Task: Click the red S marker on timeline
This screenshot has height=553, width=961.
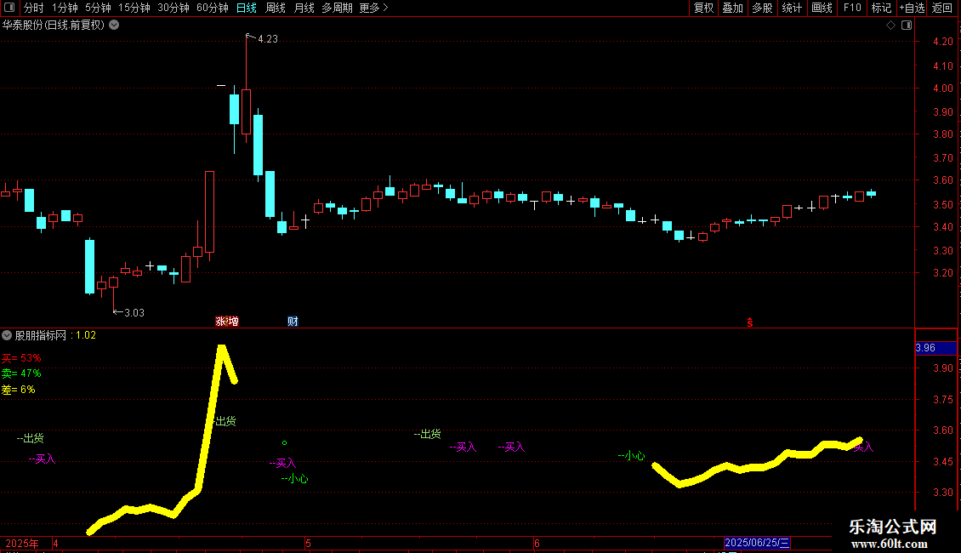Action: [749, 322]
